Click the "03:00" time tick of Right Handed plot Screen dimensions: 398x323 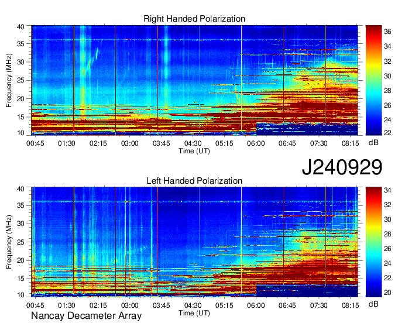click(x=129, y=143)
